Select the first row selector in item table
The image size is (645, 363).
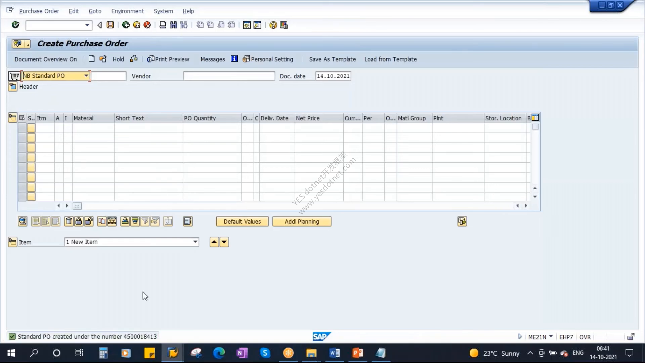coord(22,128)
